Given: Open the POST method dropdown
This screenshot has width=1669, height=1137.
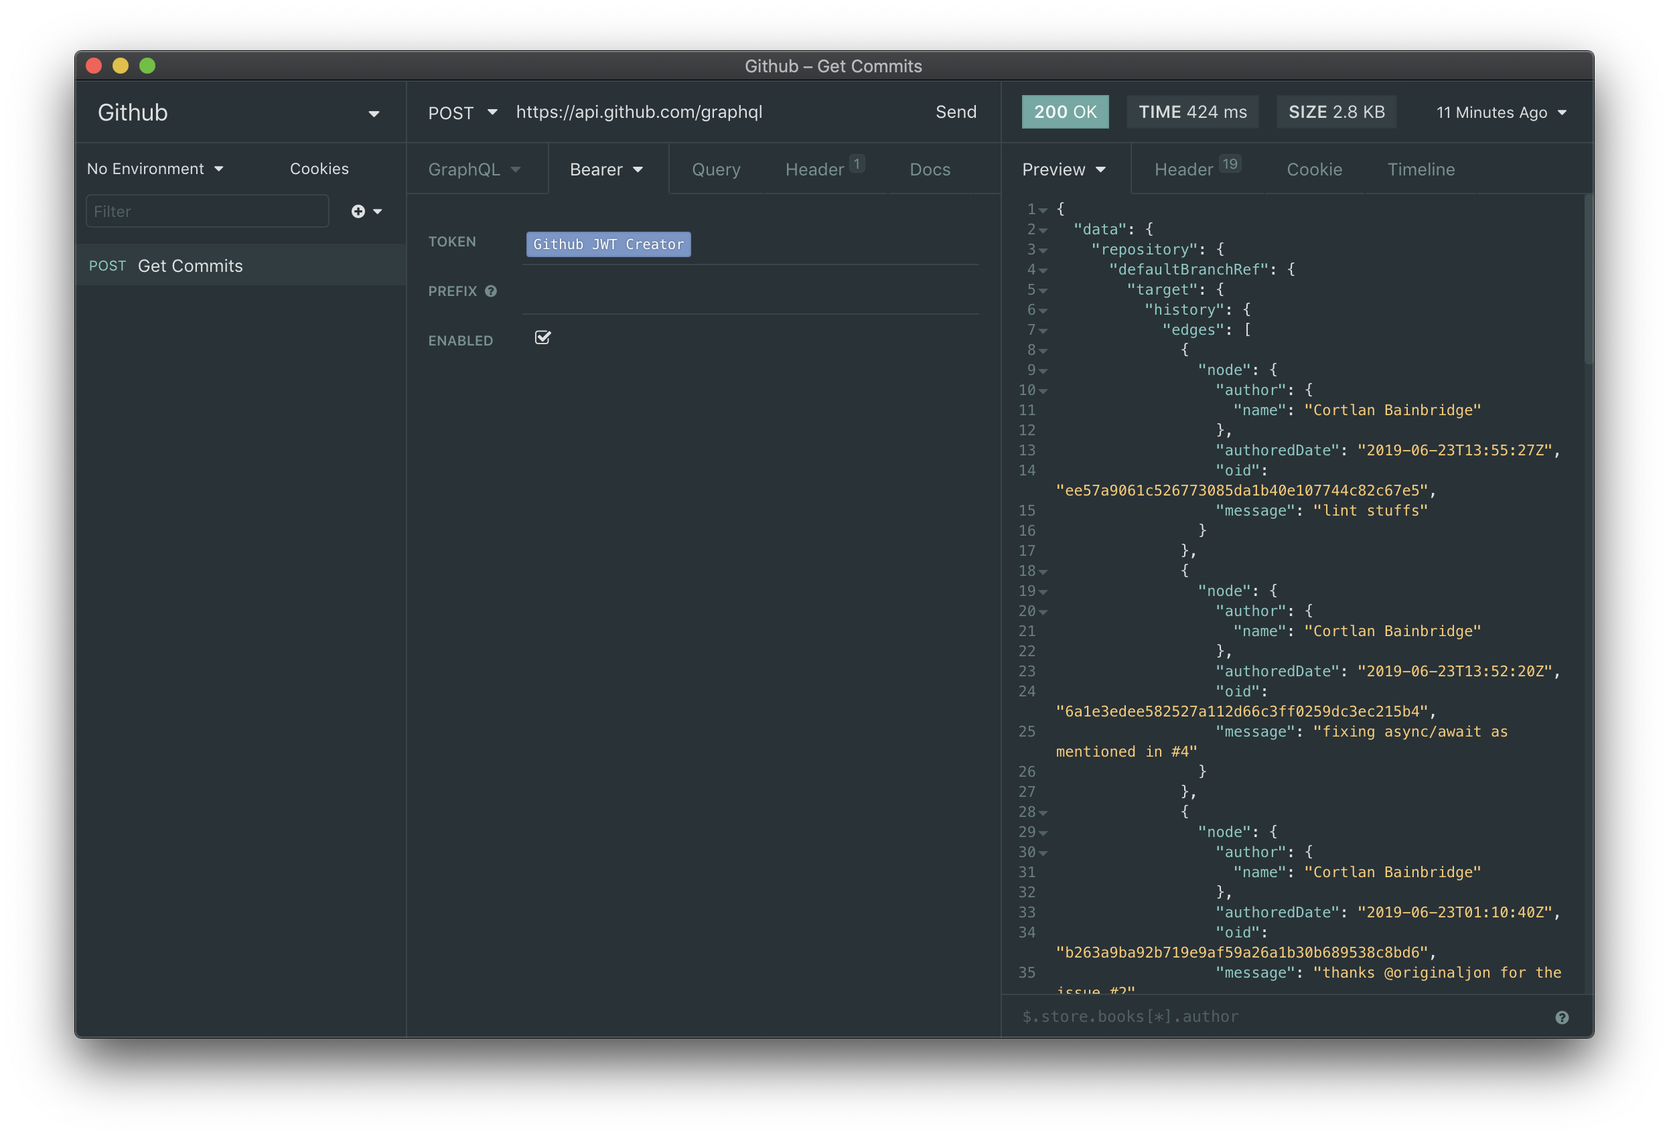Looking at the screenshot, I should pyautogui.click(x=463, y=112).
